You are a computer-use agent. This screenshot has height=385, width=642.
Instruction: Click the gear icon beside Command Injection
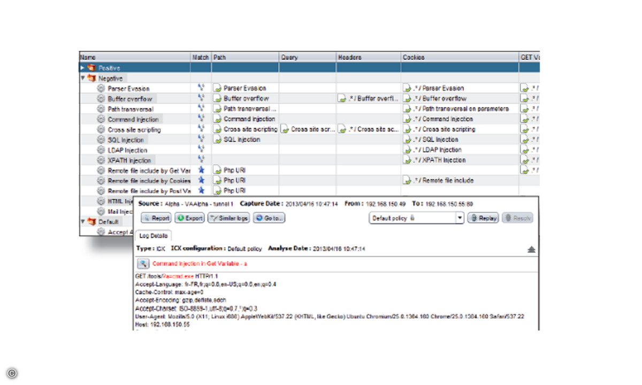click(101, 119)
